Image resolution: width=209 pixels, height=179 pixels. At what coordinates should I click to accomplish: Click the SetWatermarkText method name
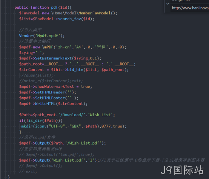click(x=53, y=58)
